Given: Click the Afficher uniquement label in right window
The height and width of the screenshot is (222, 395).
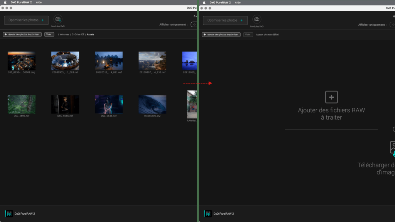Looking at the screenshot, I should [x=372, y=25].
